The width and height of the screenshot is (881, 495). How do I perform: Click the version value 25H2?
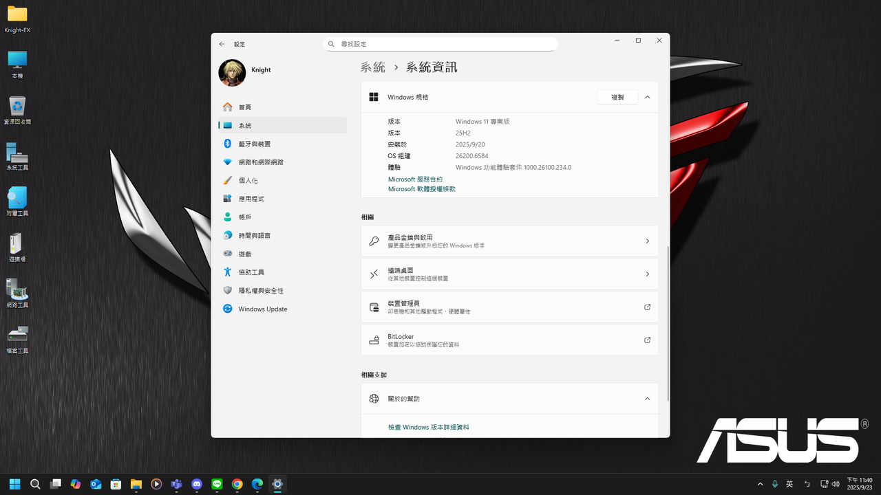pyautogui.click(x=463, y=133)
